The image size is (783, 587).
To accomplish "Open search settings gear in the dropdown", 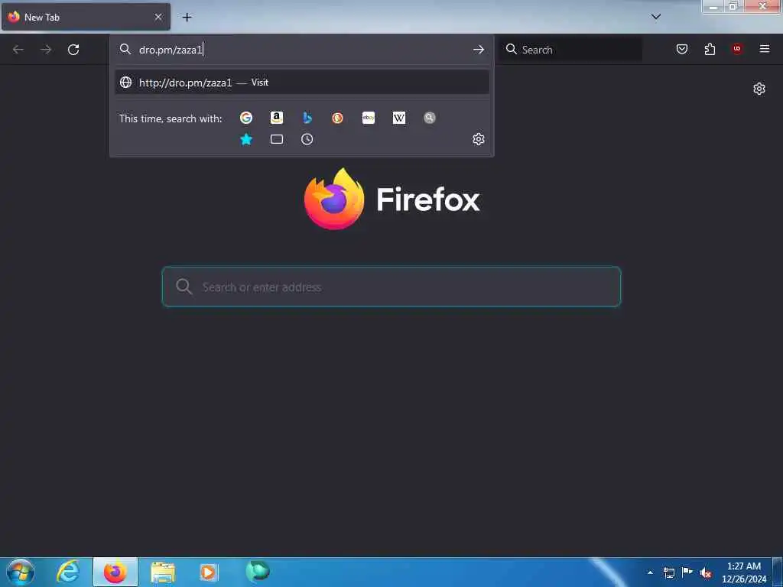I will click(x=479, y=139).
